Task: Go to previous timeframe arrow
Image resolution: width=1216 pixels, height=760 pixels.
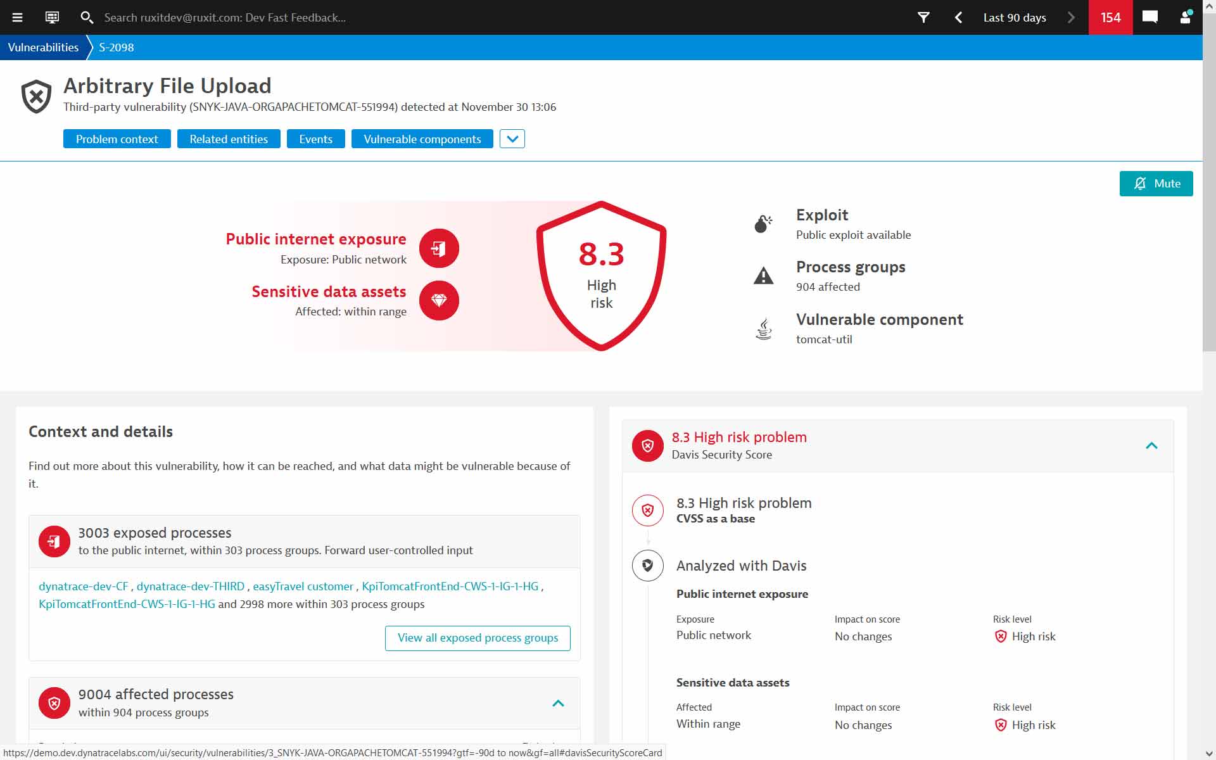Action: point(958,17)
